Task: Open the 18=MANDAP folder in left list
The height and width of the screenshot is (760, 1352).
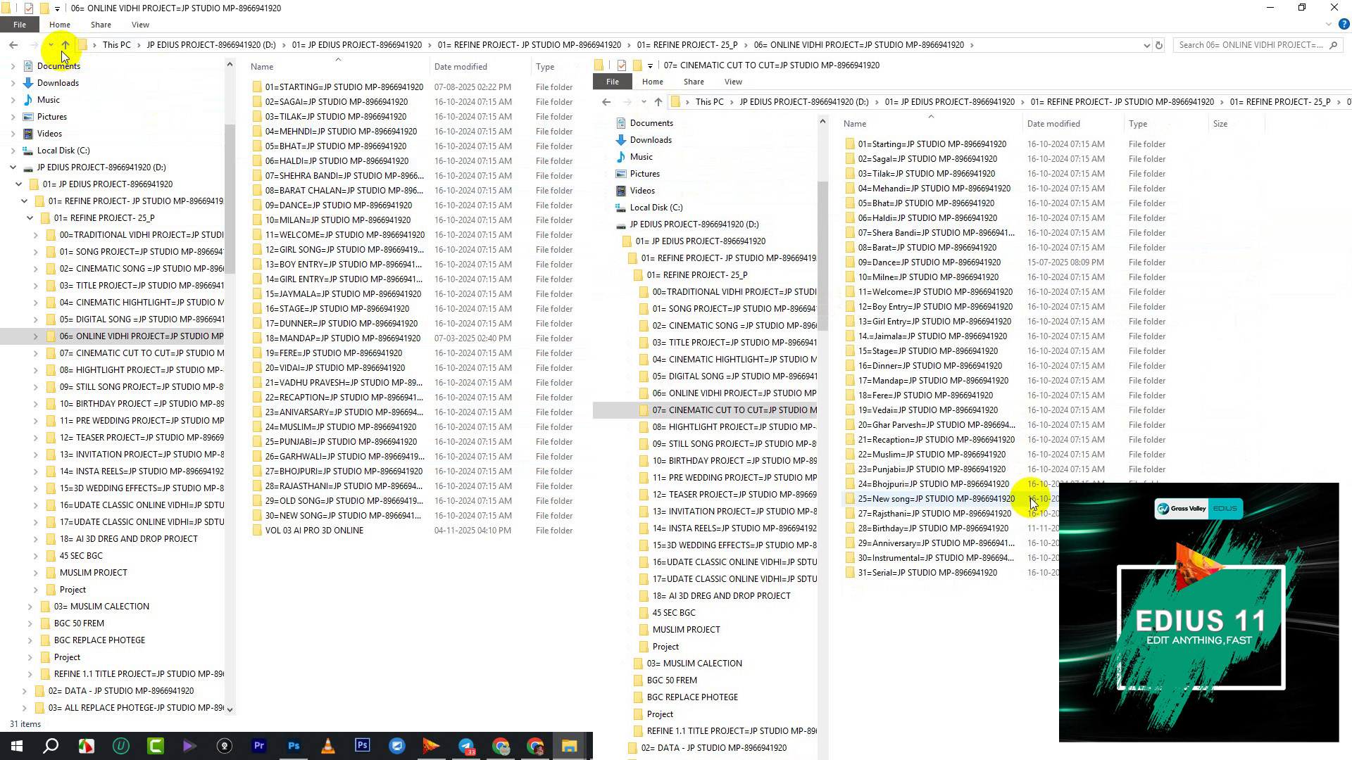Action: (342, 338)
